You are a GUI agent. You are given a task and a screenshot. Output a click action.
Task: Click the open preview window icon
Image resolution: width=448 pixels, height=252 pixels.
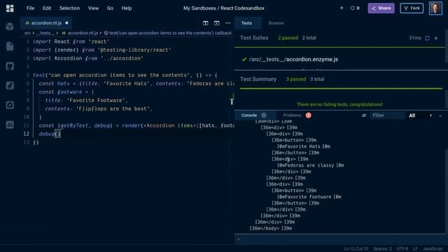tap(216, 23)
